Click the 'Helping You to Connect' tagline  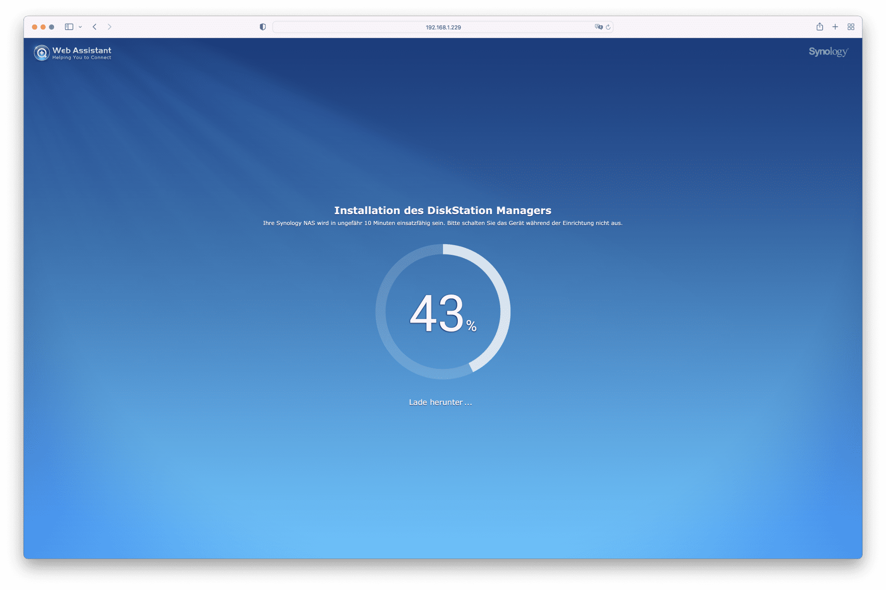pos(82,58)
